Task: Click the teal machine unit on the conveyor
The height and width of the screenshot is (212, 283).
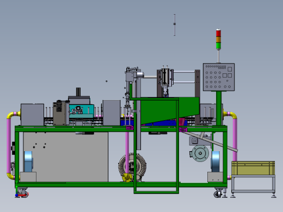Action: (81, 111)
